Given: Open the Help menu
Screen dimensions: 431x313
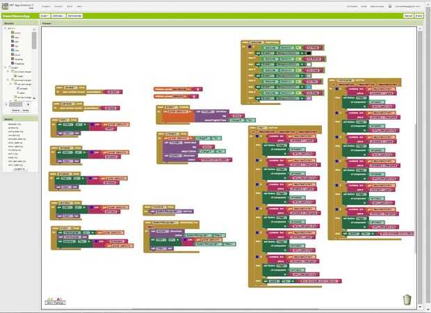Looking at the screenshot, I should 79,6.
